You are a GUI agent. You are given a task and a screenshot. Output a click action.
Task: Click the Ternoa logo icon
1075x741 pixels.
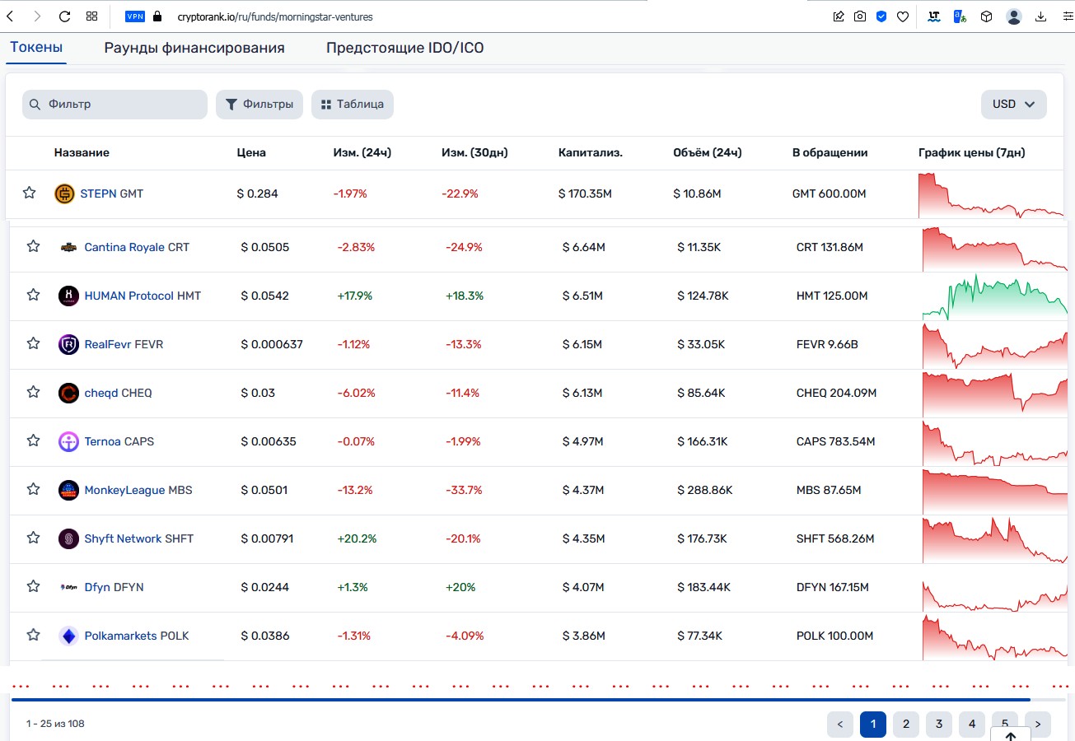click(68, 441)
